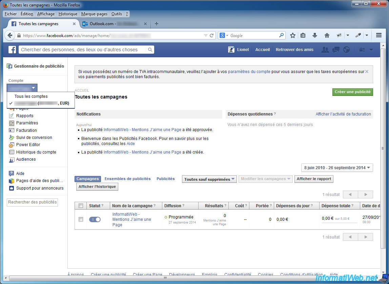Click Créer une publicité green button
Image resolution: width=389 pixels, height=284 pixels.
pyautogui.click(x=352, y=92)
